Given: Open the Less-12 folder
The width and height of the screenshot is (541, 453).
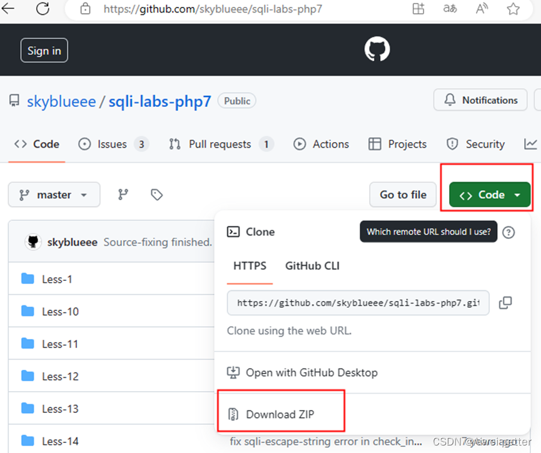Looking at the screenshot, I should pos(61,376).
